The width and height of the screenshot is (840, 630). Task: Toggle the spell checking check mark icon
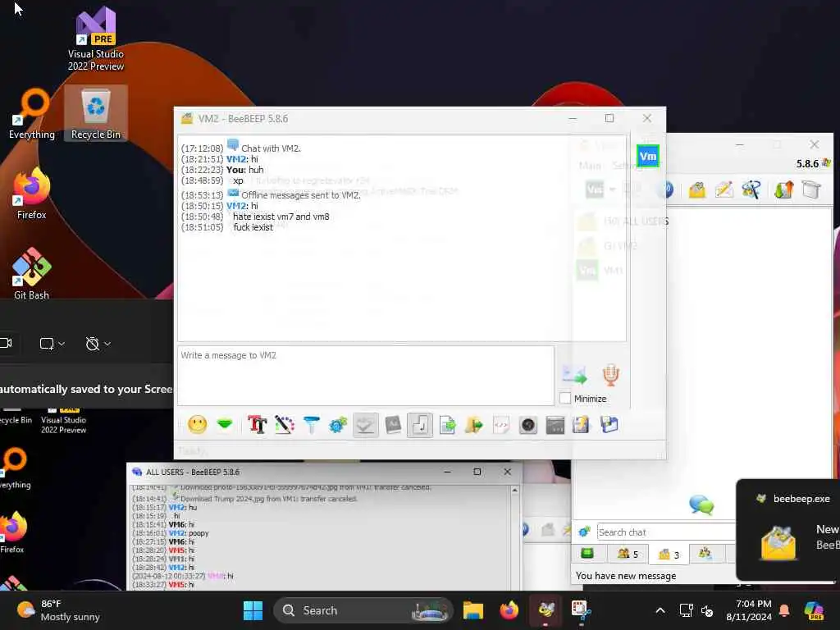pos(365,426)
